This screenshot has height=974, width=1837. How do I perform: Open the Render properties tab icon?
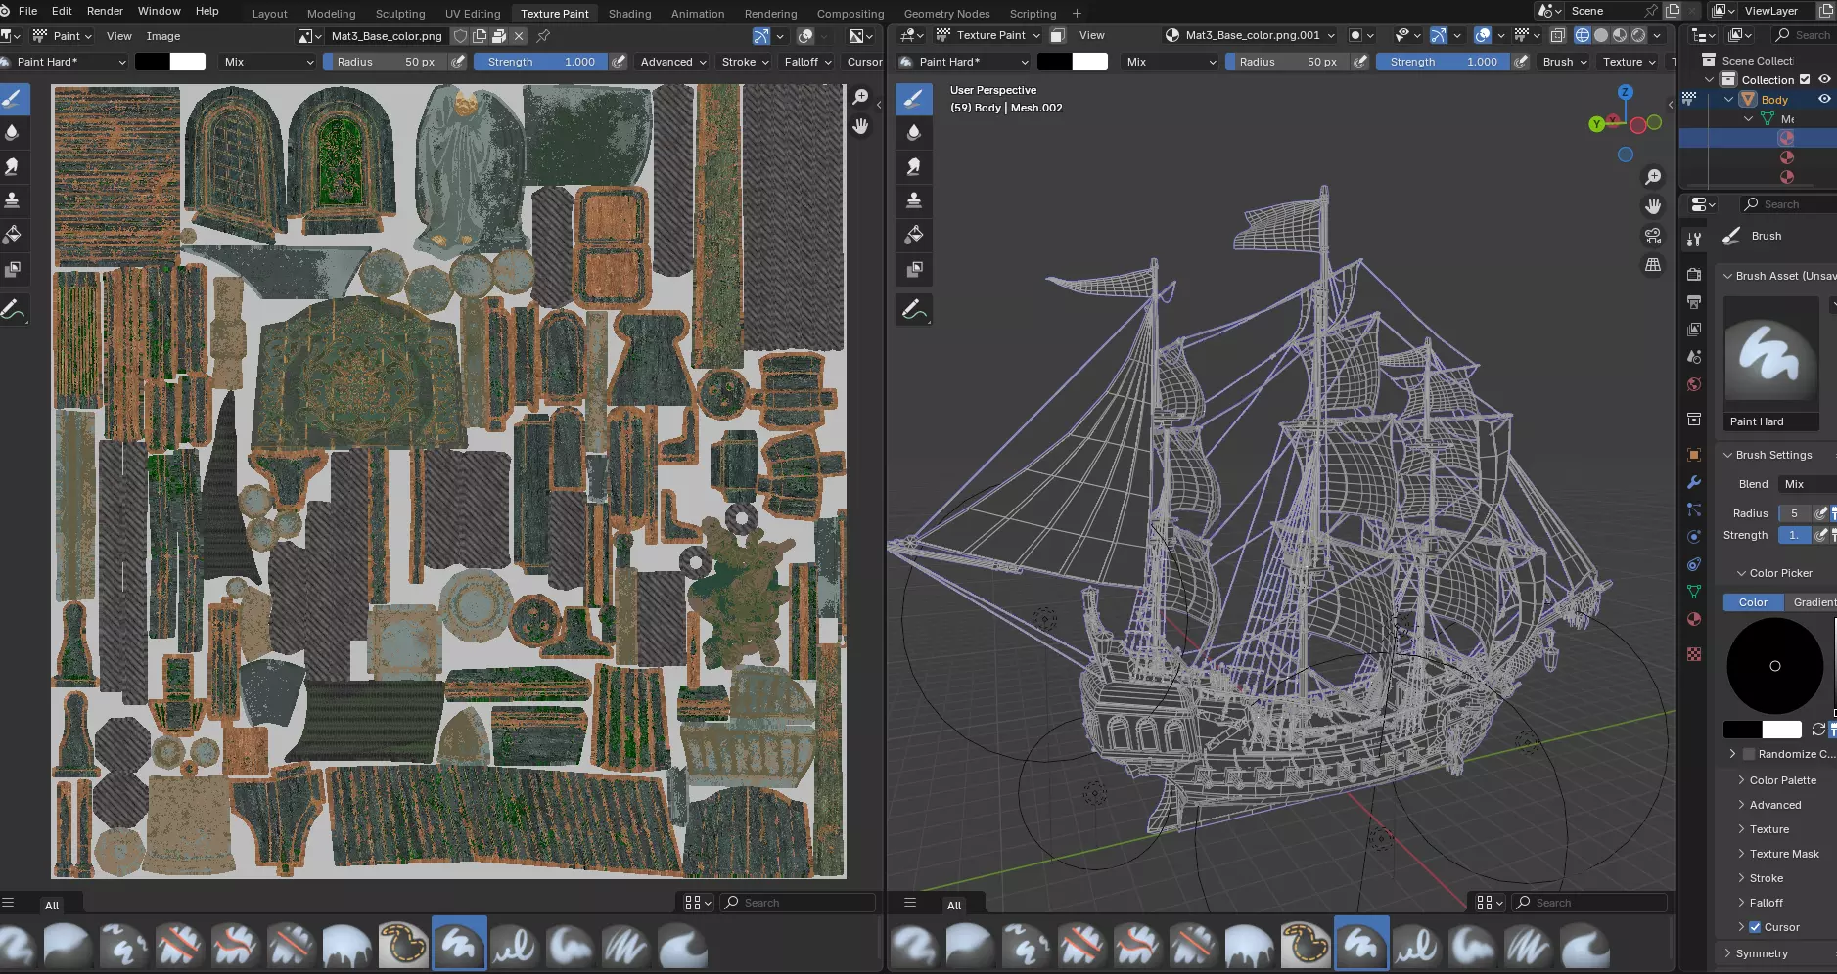click(x=1694, y=275)
